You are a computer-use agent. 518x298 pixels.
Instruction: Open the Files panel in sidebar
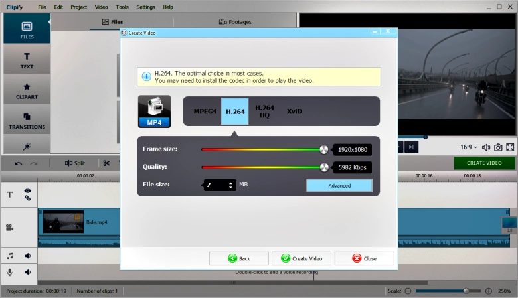tap(27, 29)
